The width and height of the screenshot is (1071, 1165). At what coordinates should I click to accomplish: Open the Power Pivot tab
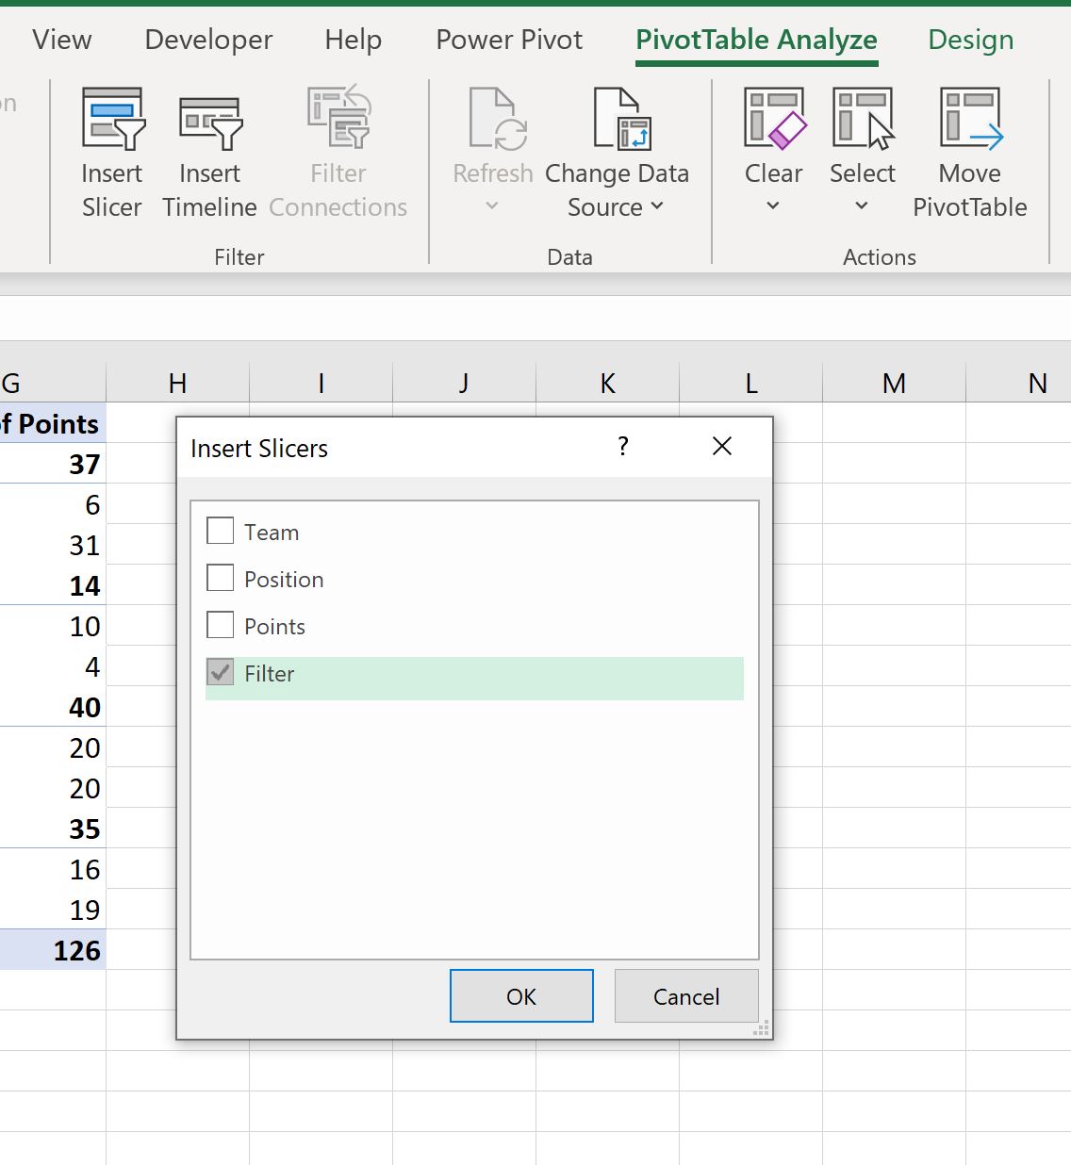[x=509, y=40]
